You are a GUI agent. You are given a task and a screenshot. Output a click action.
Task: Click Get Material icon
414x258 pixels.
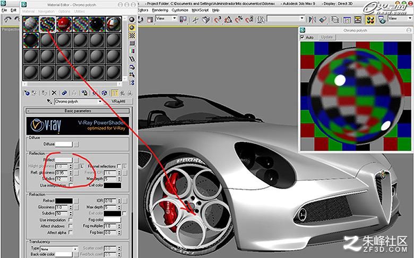[27, 93]
